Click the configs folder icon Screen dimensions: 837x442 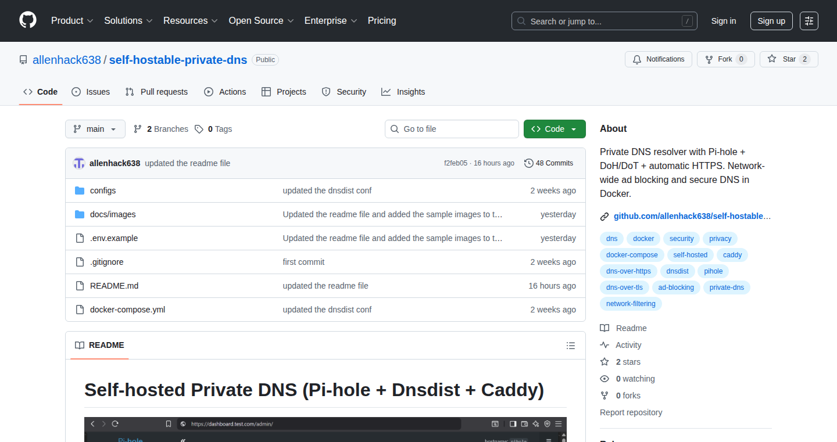80,191
